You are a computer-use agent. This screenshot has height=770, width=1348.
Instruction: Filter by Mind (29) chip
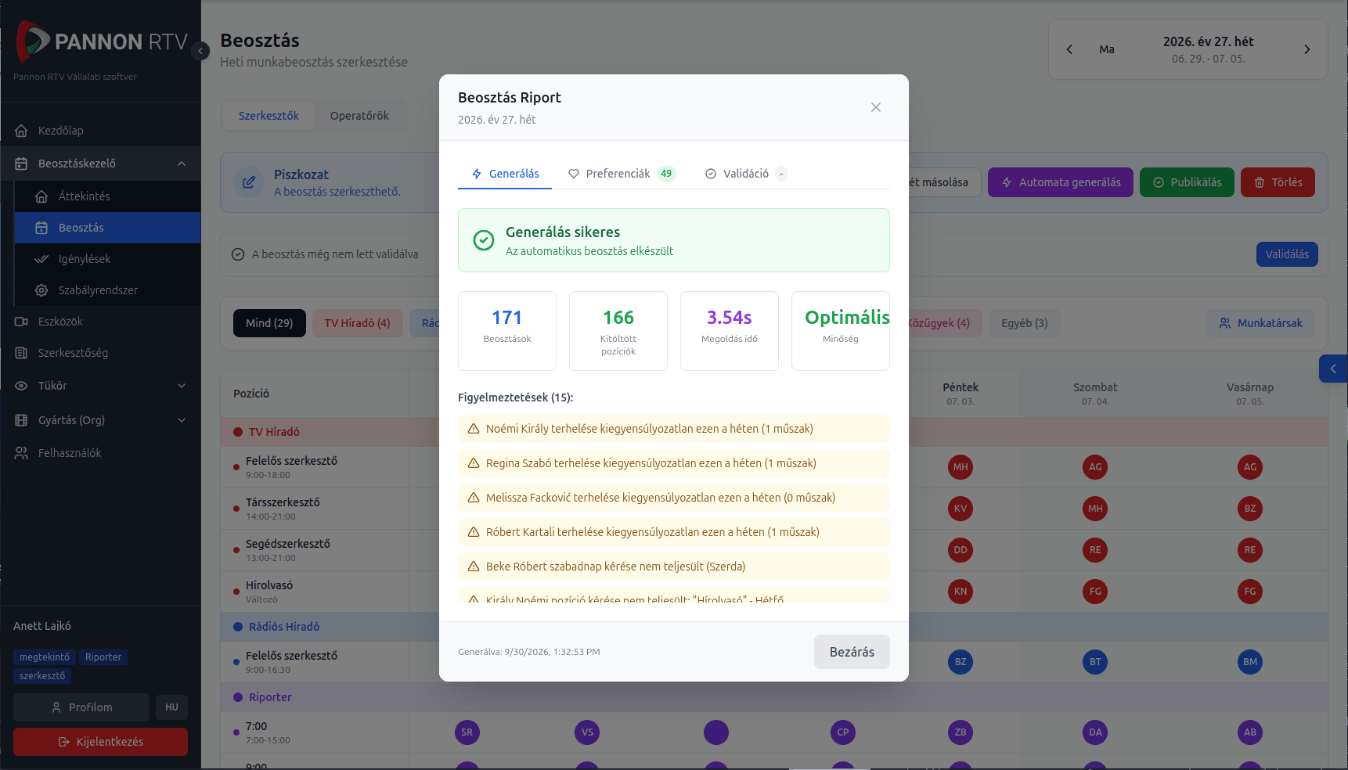point(269,323)
